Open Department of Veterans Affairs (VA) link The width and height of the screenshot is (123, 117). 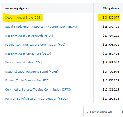pyautogui.click(x=29, y=36)
